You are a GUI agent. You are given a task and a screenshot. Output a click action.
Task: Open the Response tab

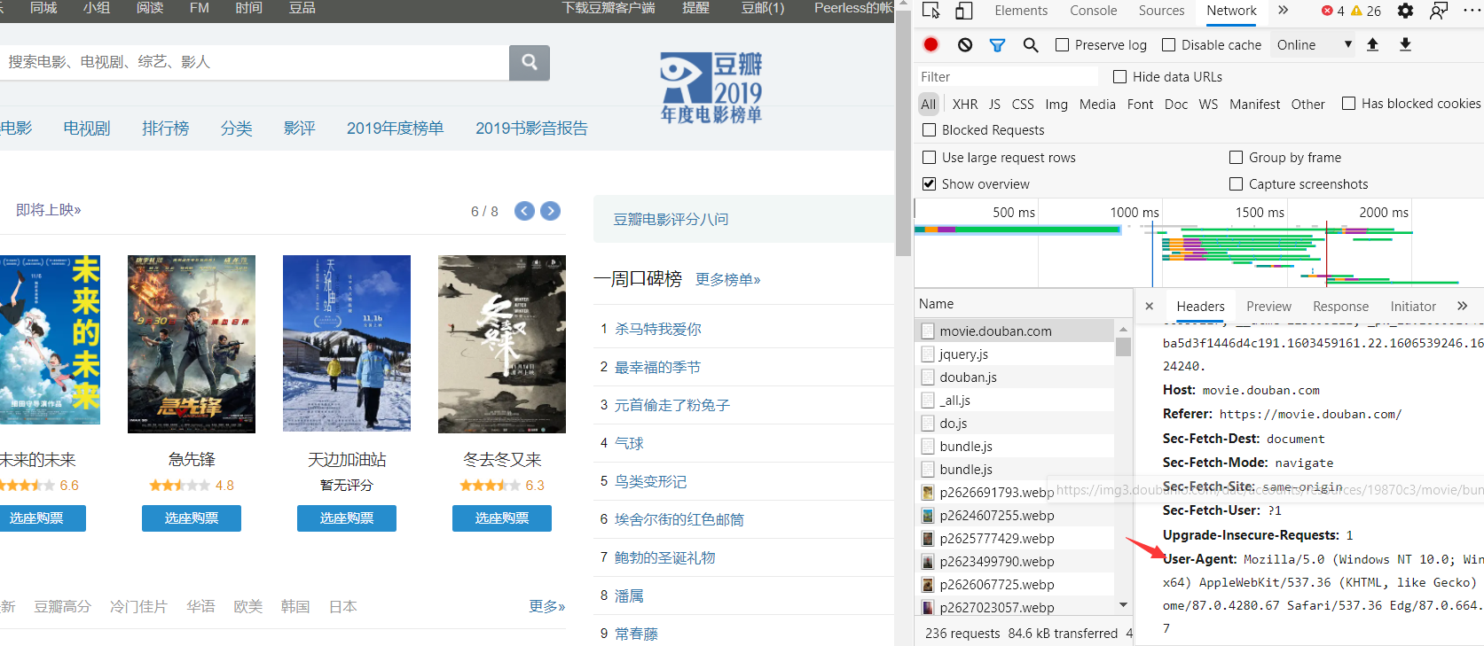(x=1340, y=306)
